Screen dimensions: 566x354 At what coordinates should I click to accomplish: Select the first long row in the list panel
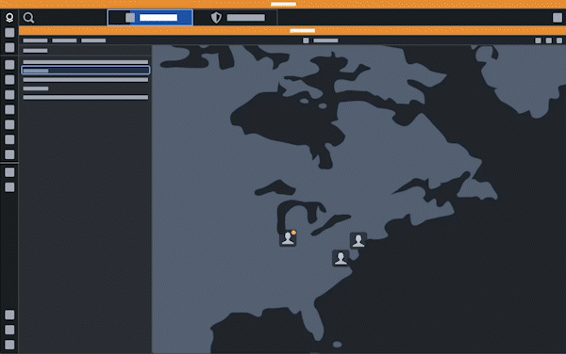point(86,62)
